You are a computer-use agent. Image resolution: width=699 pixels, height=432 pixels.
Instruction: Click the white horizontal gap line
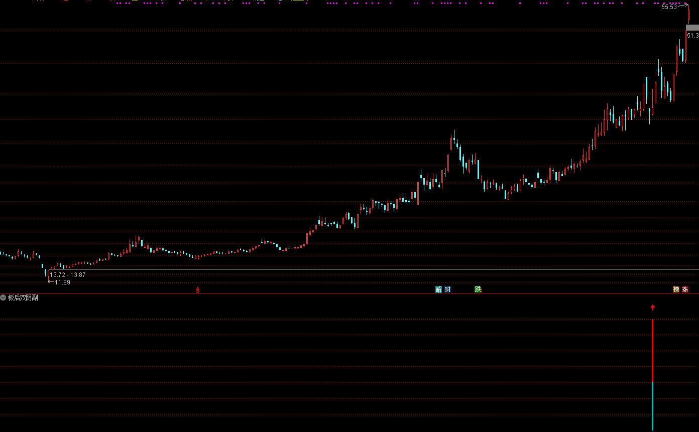(x=352, y=270)
